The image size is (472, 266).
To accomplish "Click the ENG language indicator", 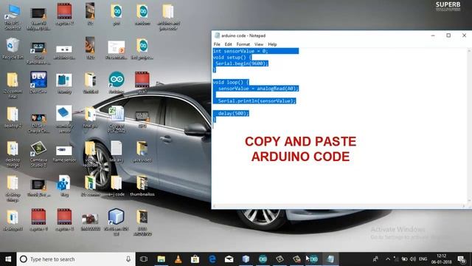I will click(x=423, y=259).
